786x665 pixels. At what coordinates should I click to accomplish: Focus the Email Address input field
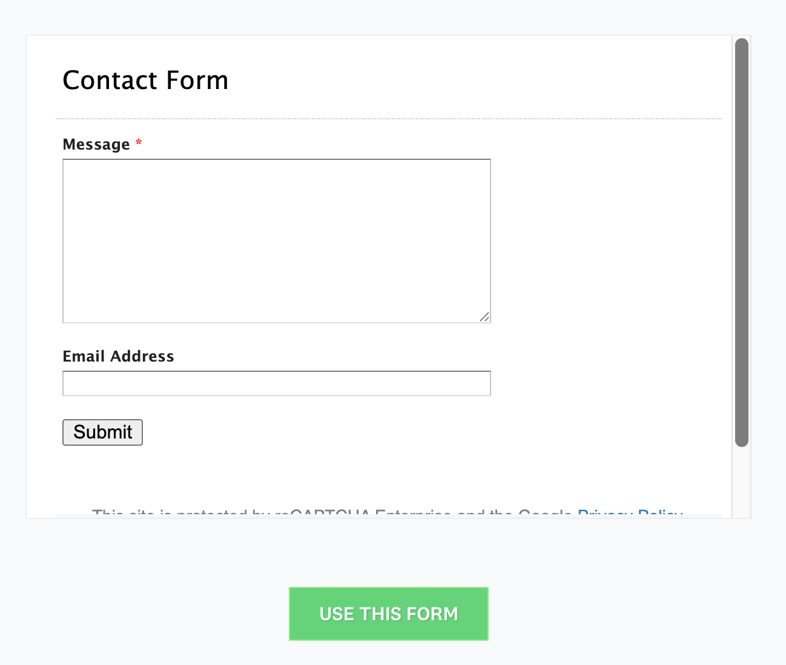pos(276,383)
